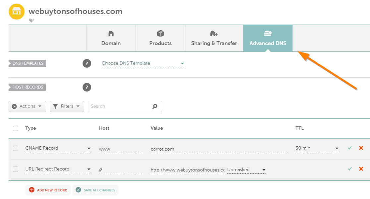Click the magnifier search icon
370x199 pixels.
point(155,106)
